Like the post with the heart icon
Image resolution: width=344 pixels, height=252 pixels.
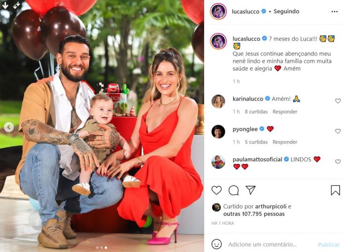216,190
